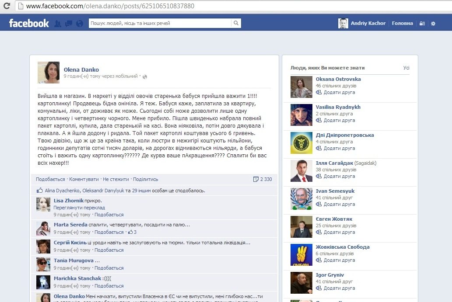Click add friend icon for Oksana Ostrovska
This screenshot has width=452, height=302.
coord(319,92)
